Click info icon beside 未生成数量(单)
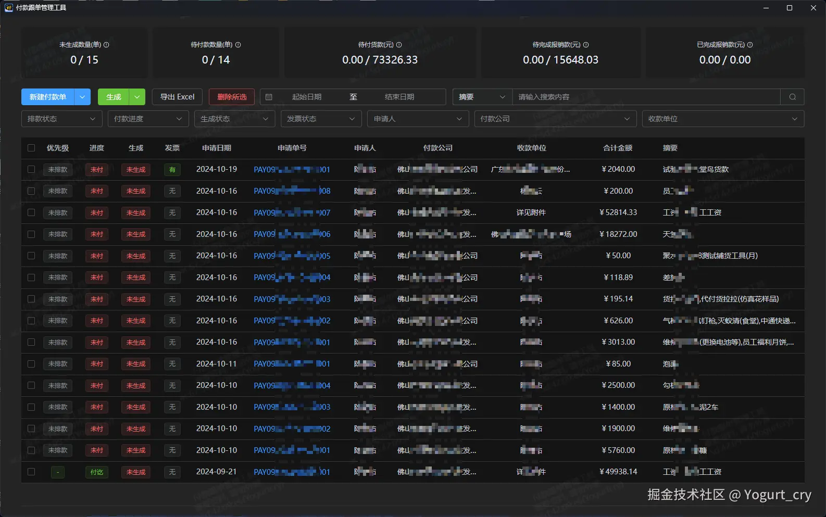This screenshot has width=826, height=517. 106,45
